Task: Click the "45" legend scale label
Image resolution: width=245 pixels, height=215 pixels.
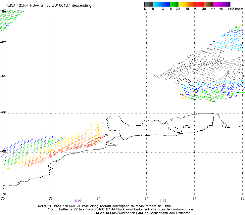Action: [221, 9]
